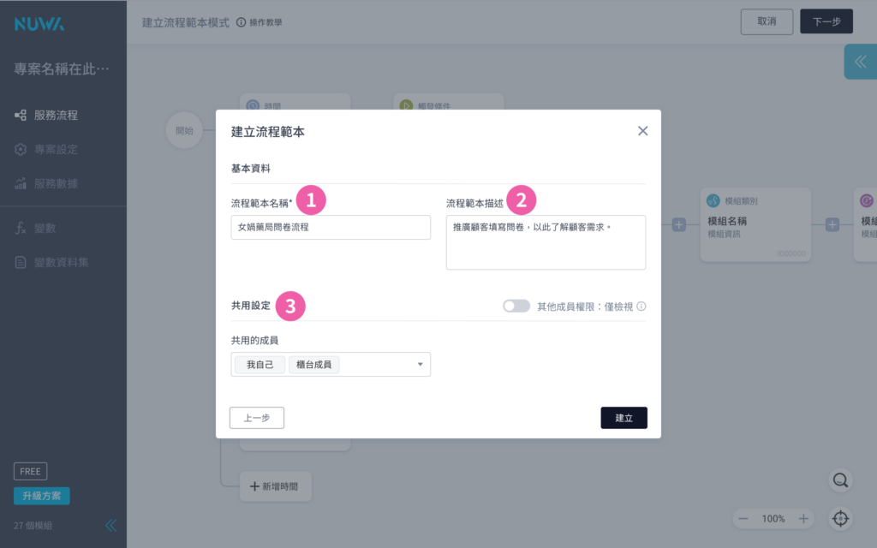Image resolution: width=877 pixels, height=548 pixels.
Task: Go to 變數資料集 in sidebar
Action: (x=61, y=262)
